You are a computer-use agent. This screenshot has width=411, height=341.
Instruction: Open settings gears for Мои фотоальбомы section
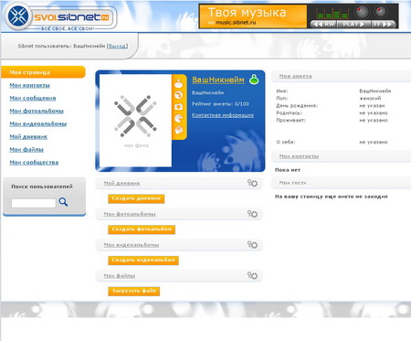coord(252,214)
